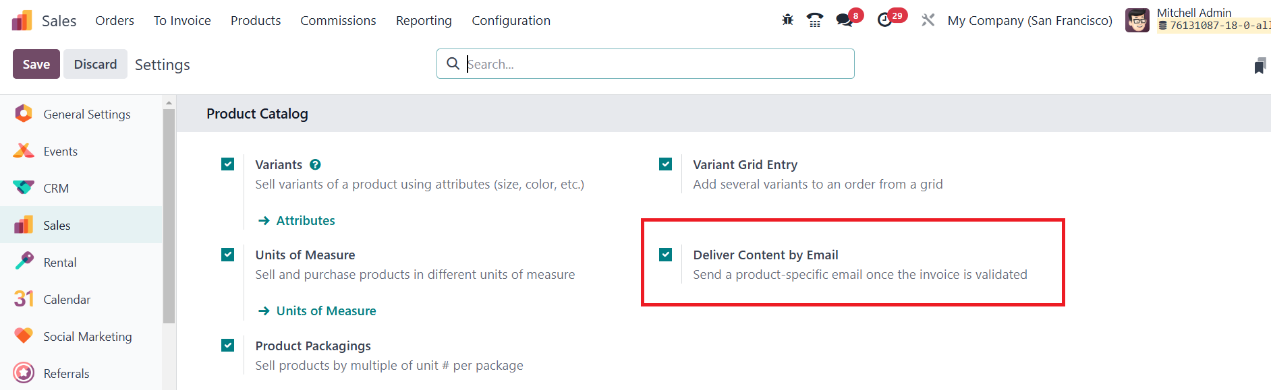Uncheck the Variants checkbox

pyautogui.click(x=228, y=164)
